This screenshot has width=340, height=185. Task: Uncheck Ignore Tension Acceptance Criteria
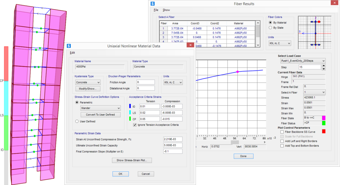pos(135,125)
